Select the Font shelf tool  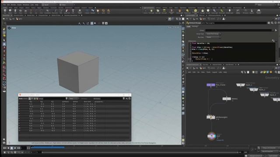tap(73, 11)
